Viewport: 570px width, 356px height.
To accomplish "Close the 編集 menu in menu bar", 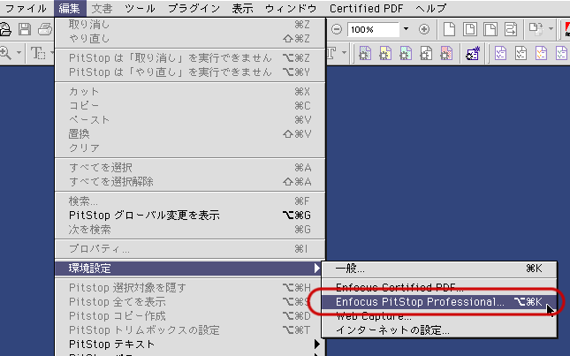I will (x=70, y=8).
